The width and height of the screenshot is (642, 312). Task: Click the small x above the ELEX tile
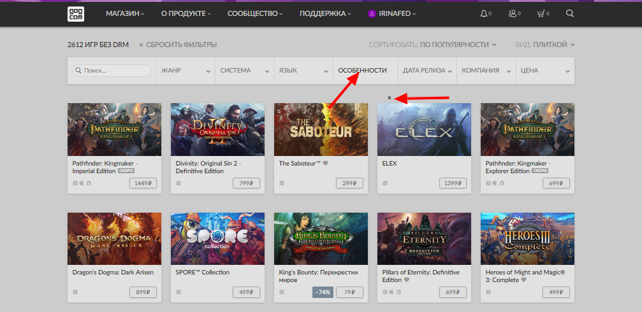pyautogui.click(x=390, y=97)
